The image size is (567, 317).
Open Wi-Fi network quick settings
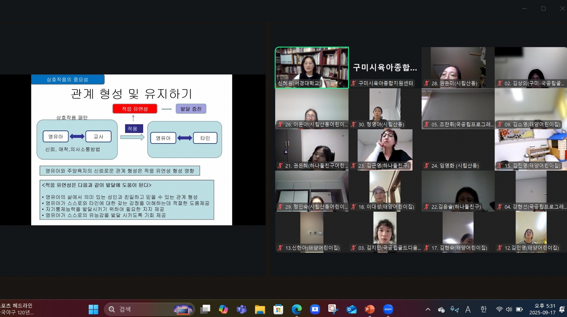499,309
